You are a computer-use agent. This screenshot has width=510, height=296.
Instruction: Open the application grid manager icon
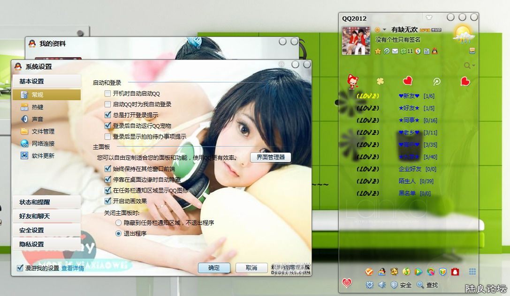(x=472, y=272)
